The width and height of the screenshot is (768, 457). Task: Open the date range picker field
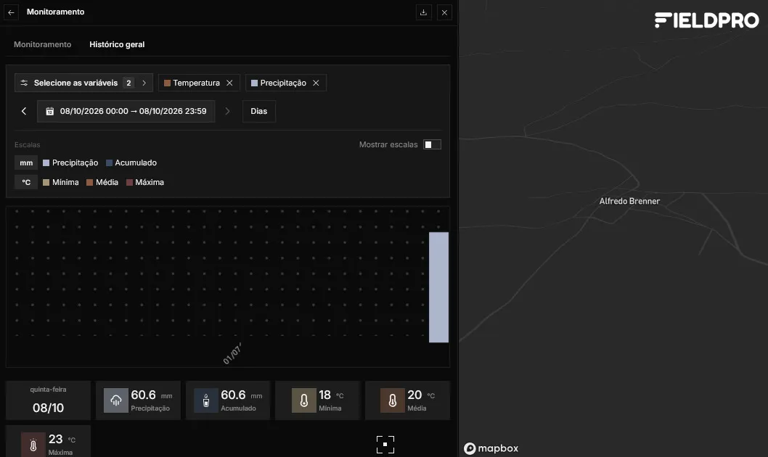126,111
